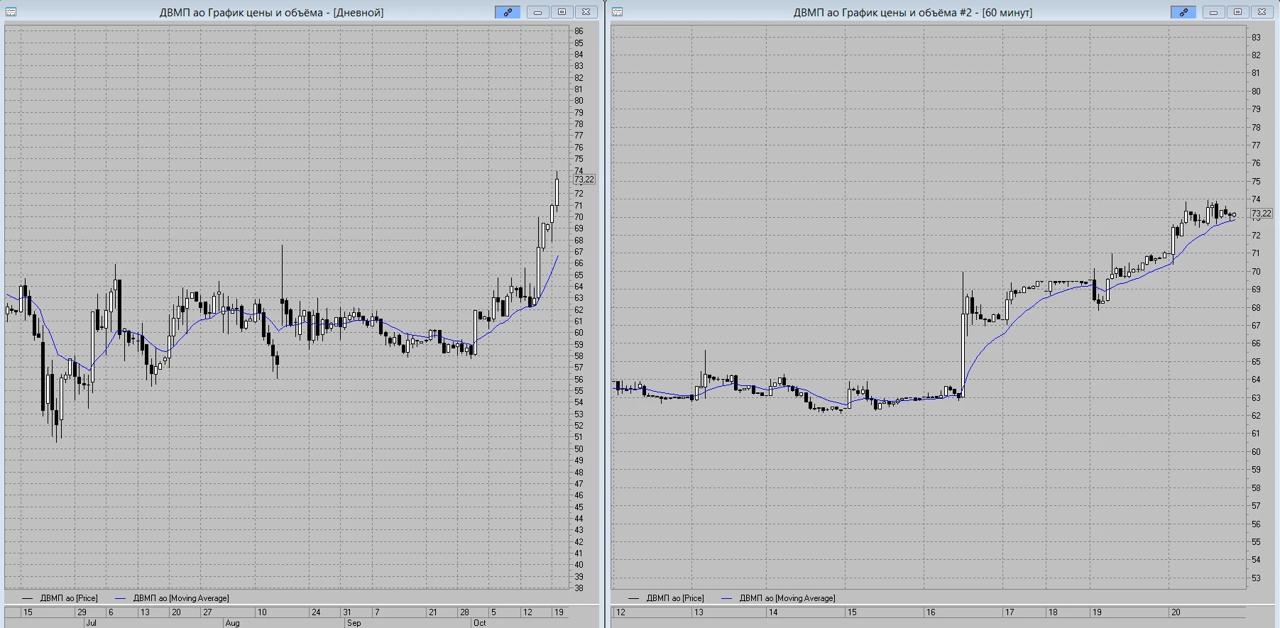1280x628 pixels.
Task: Click the 'Oct' month label on the daily chart time axis
Action: coord(479,623)
